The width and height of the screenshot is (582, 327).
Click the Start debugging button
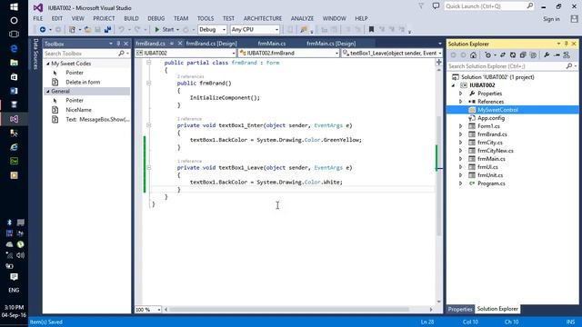coord(164,29)
